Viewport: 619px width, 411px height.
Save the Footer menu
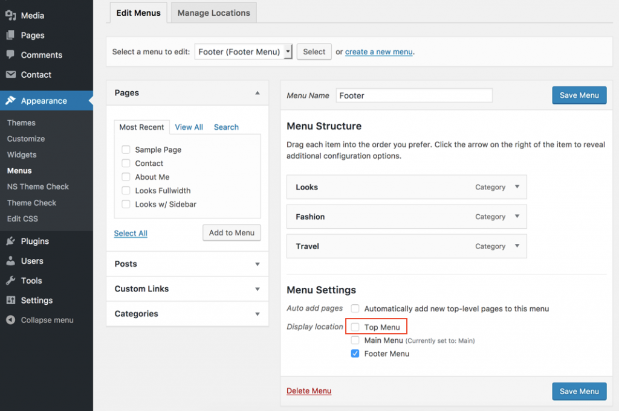point(578,95)
